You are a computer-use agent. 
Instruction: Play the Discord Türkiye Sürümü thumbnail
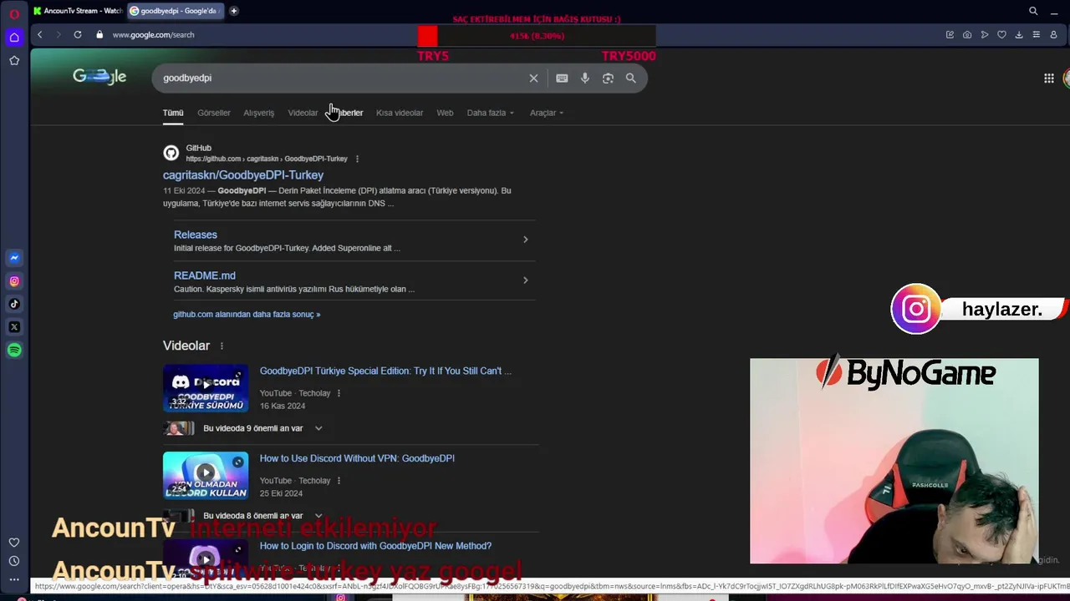point(206,388)
